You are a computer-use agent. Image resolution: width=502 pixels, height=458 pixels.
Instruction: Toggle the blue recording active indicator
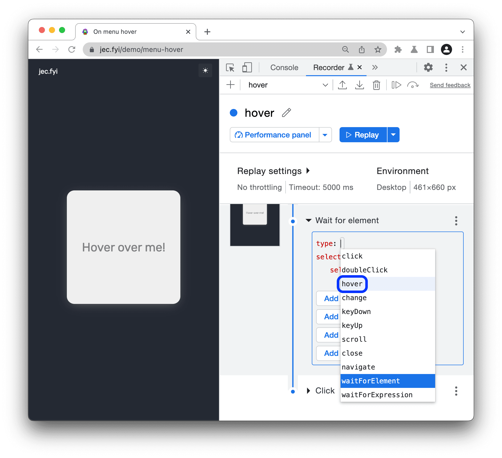tap(234, 113)
